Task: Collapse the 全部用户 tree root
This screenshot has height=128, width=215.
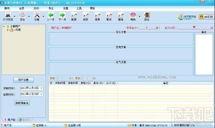Action: pyautogui.click(x=4, y=26)
